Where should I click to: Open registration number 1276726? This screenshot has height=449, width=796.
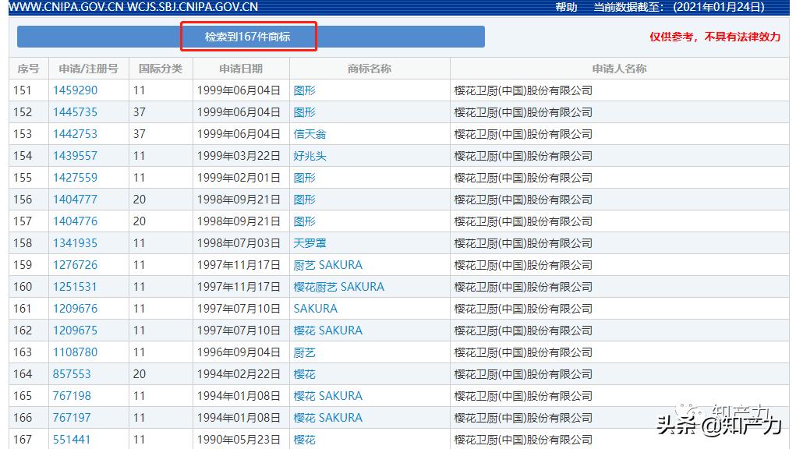coord(75,265)
